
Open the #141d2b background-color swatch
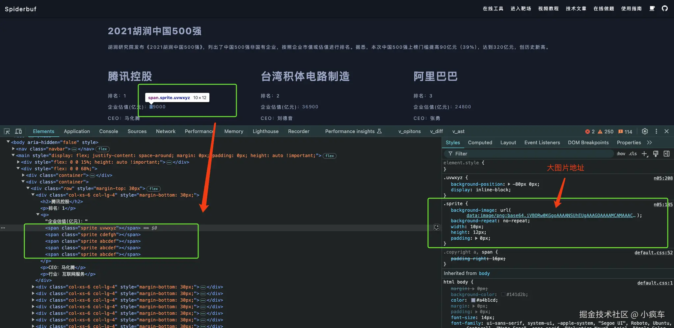pyautogui.click(x=503, y=295)
